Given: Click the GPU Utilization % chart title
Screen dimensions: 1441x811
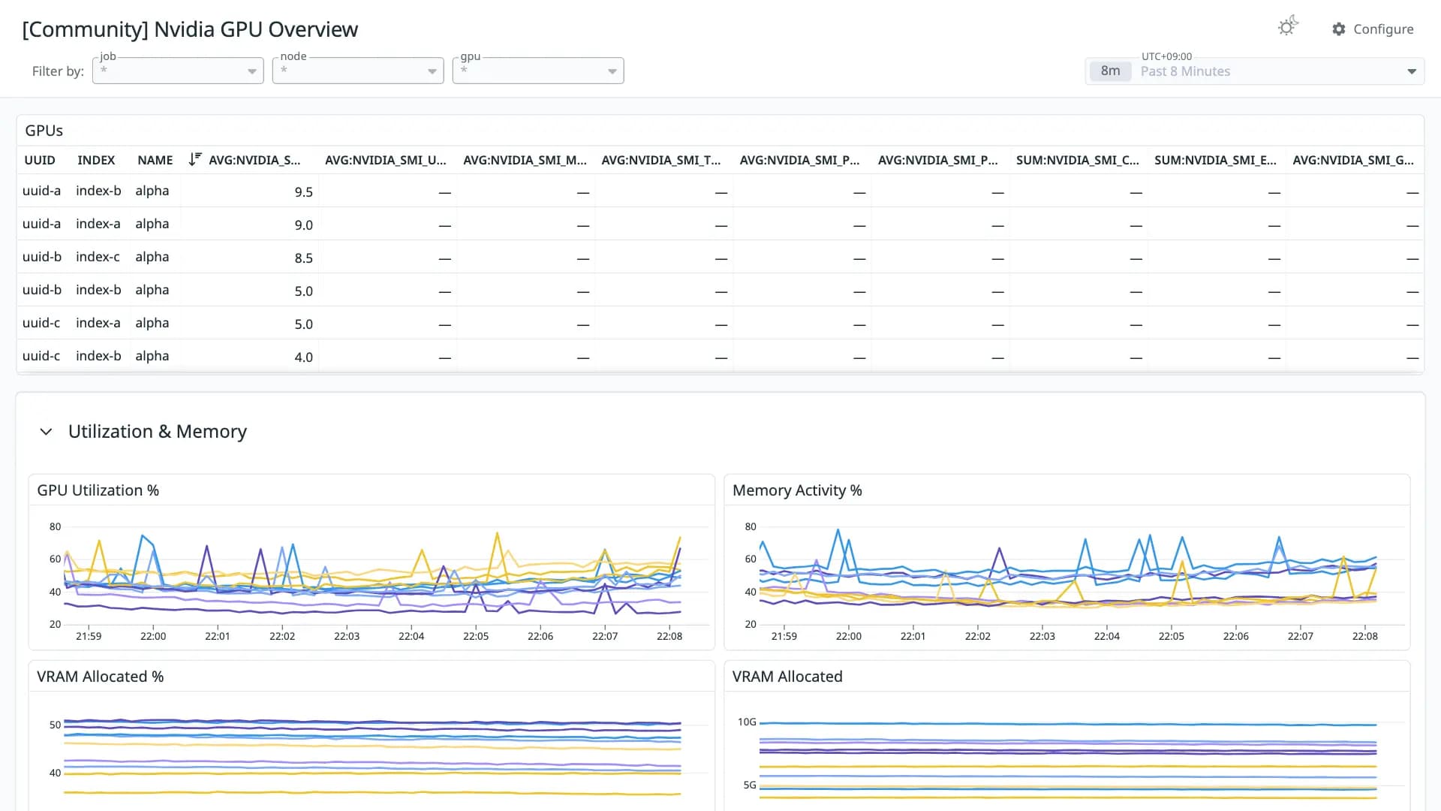Looking at the screenshot, I should tap(98, 490).
